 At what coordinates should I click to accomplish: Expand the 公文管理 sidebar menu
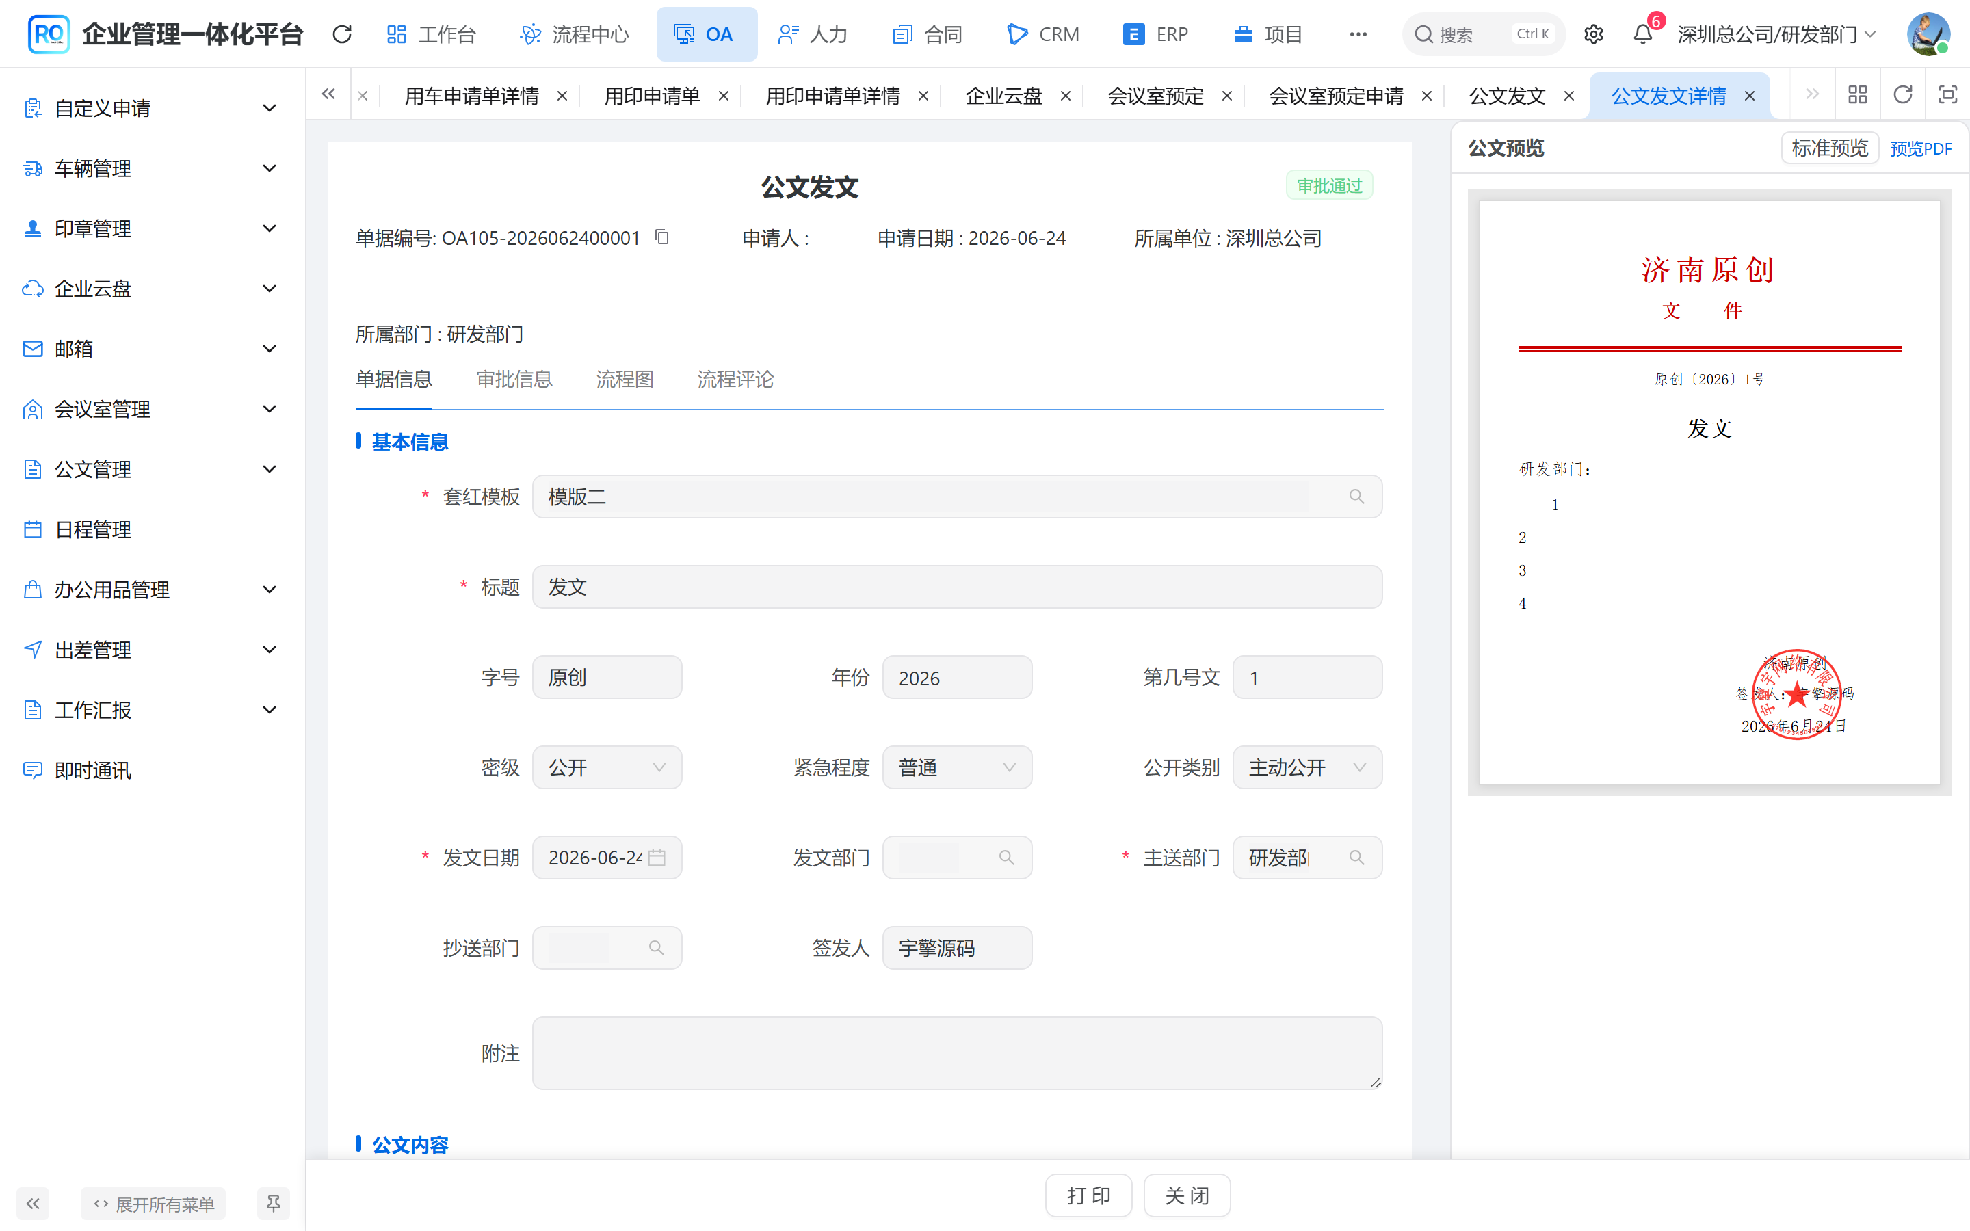click(x=153, y=470)
